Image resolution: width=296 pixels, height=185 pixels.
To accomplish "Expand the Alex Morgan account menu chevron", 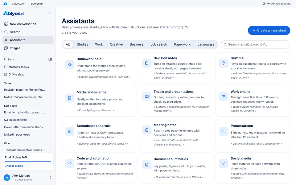I will click(50, 178).
